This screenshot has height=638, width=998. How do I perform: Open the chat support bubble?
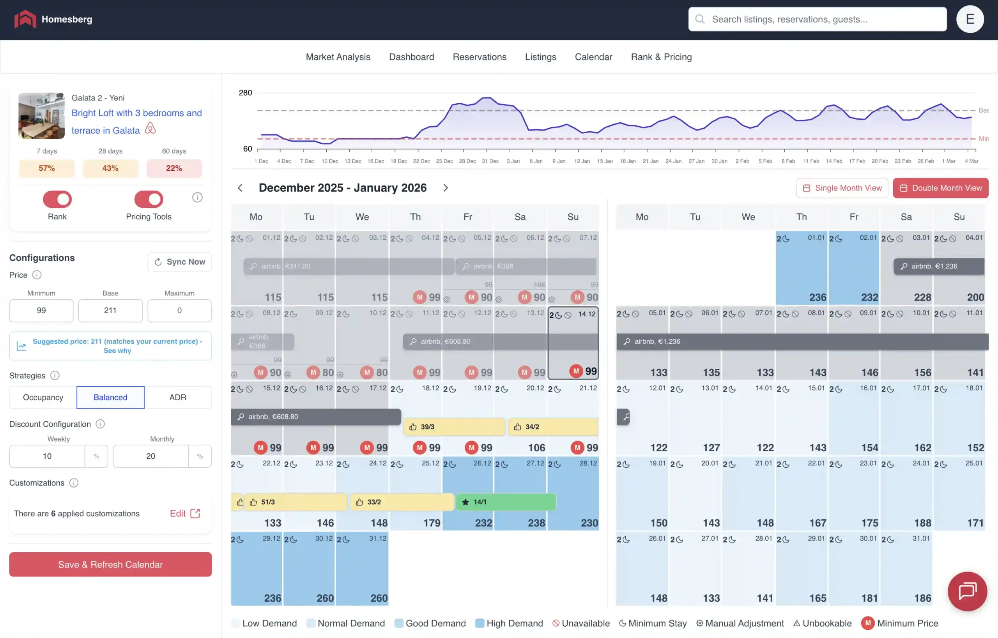click(x=967, y=591)
